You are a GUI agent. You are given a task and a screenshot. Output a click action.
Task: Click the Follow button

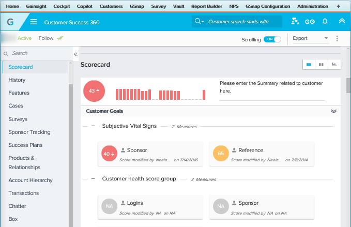[x=46, y=38]
